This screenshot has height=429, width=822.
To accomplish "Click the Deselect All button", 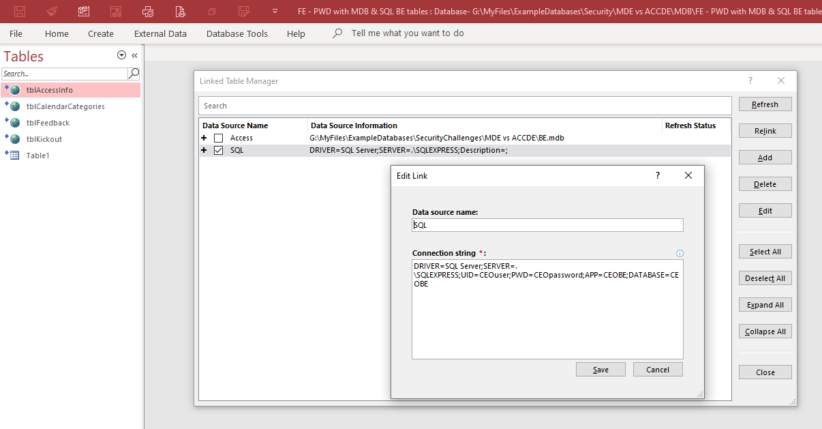I will 765,278.
